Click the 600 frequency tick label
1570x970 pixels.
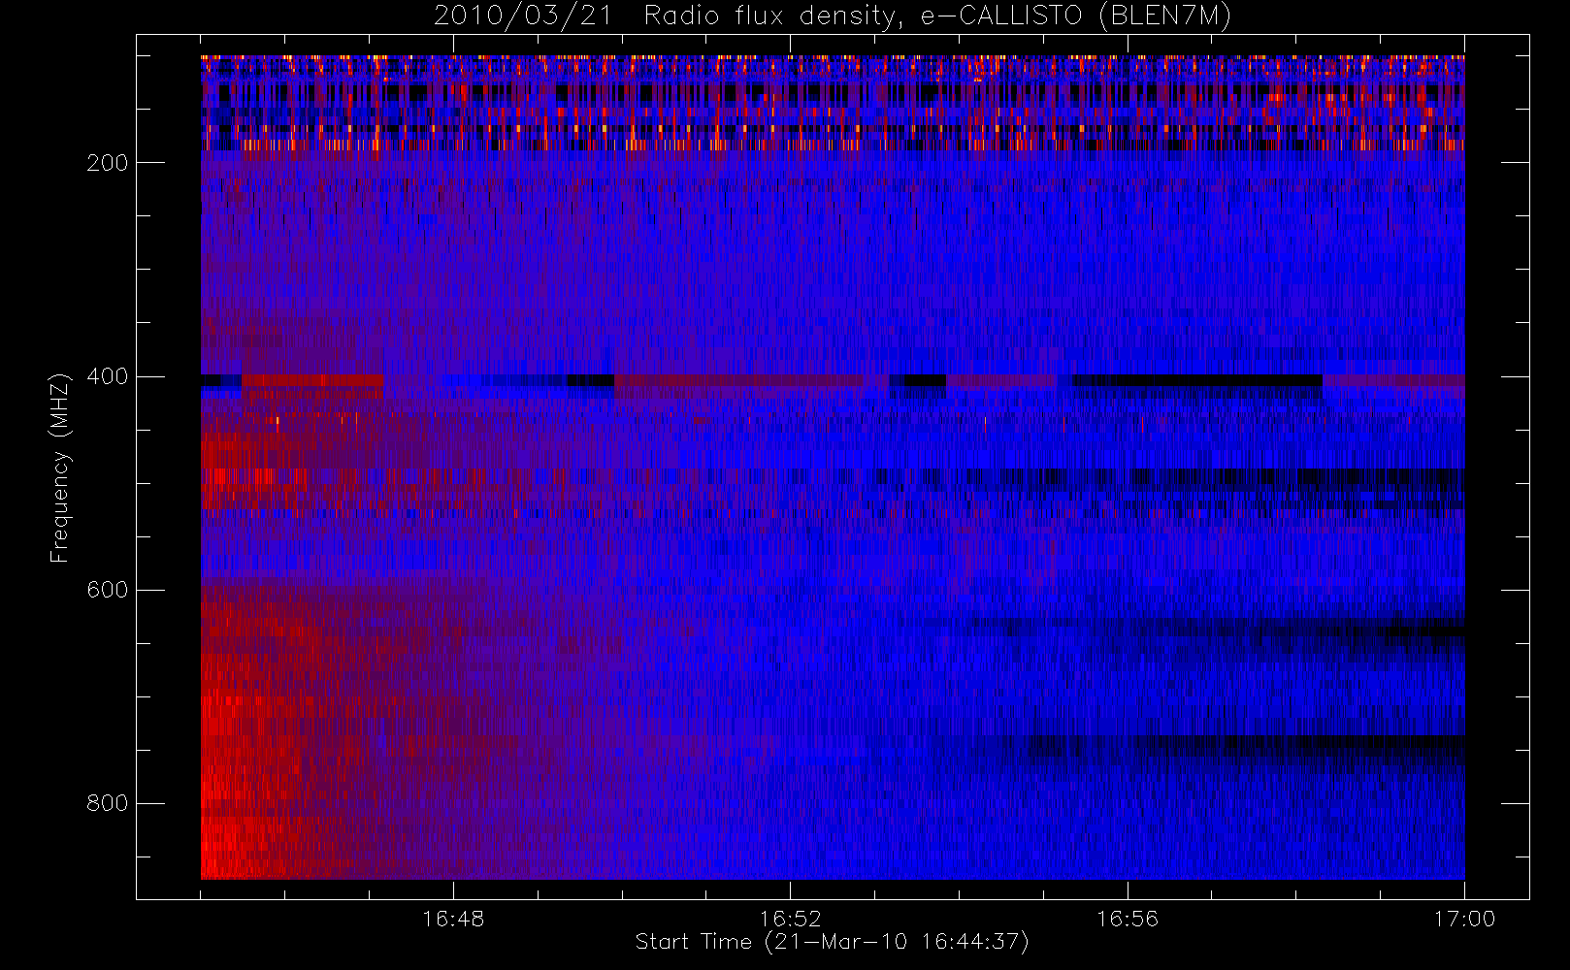click(107, 590)
